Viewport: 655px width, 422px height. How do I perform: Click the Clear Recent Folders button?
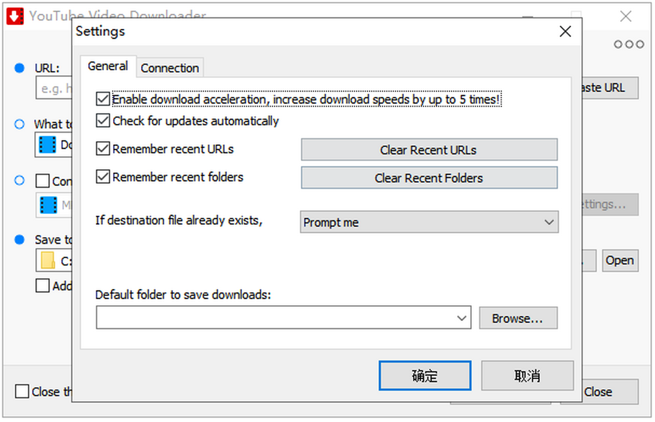[x=429, y=178]
